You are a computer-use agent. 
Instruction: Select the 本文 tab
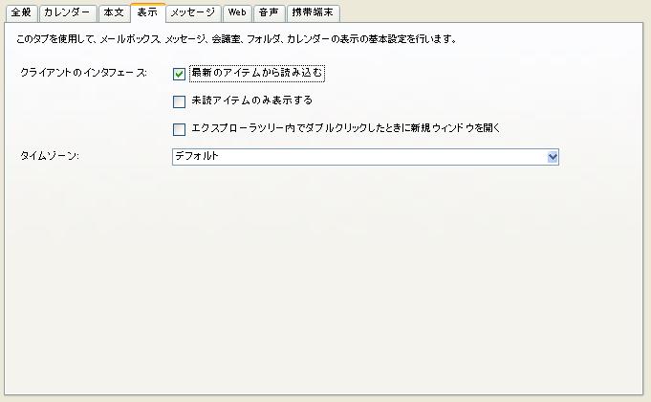(114, 12)
